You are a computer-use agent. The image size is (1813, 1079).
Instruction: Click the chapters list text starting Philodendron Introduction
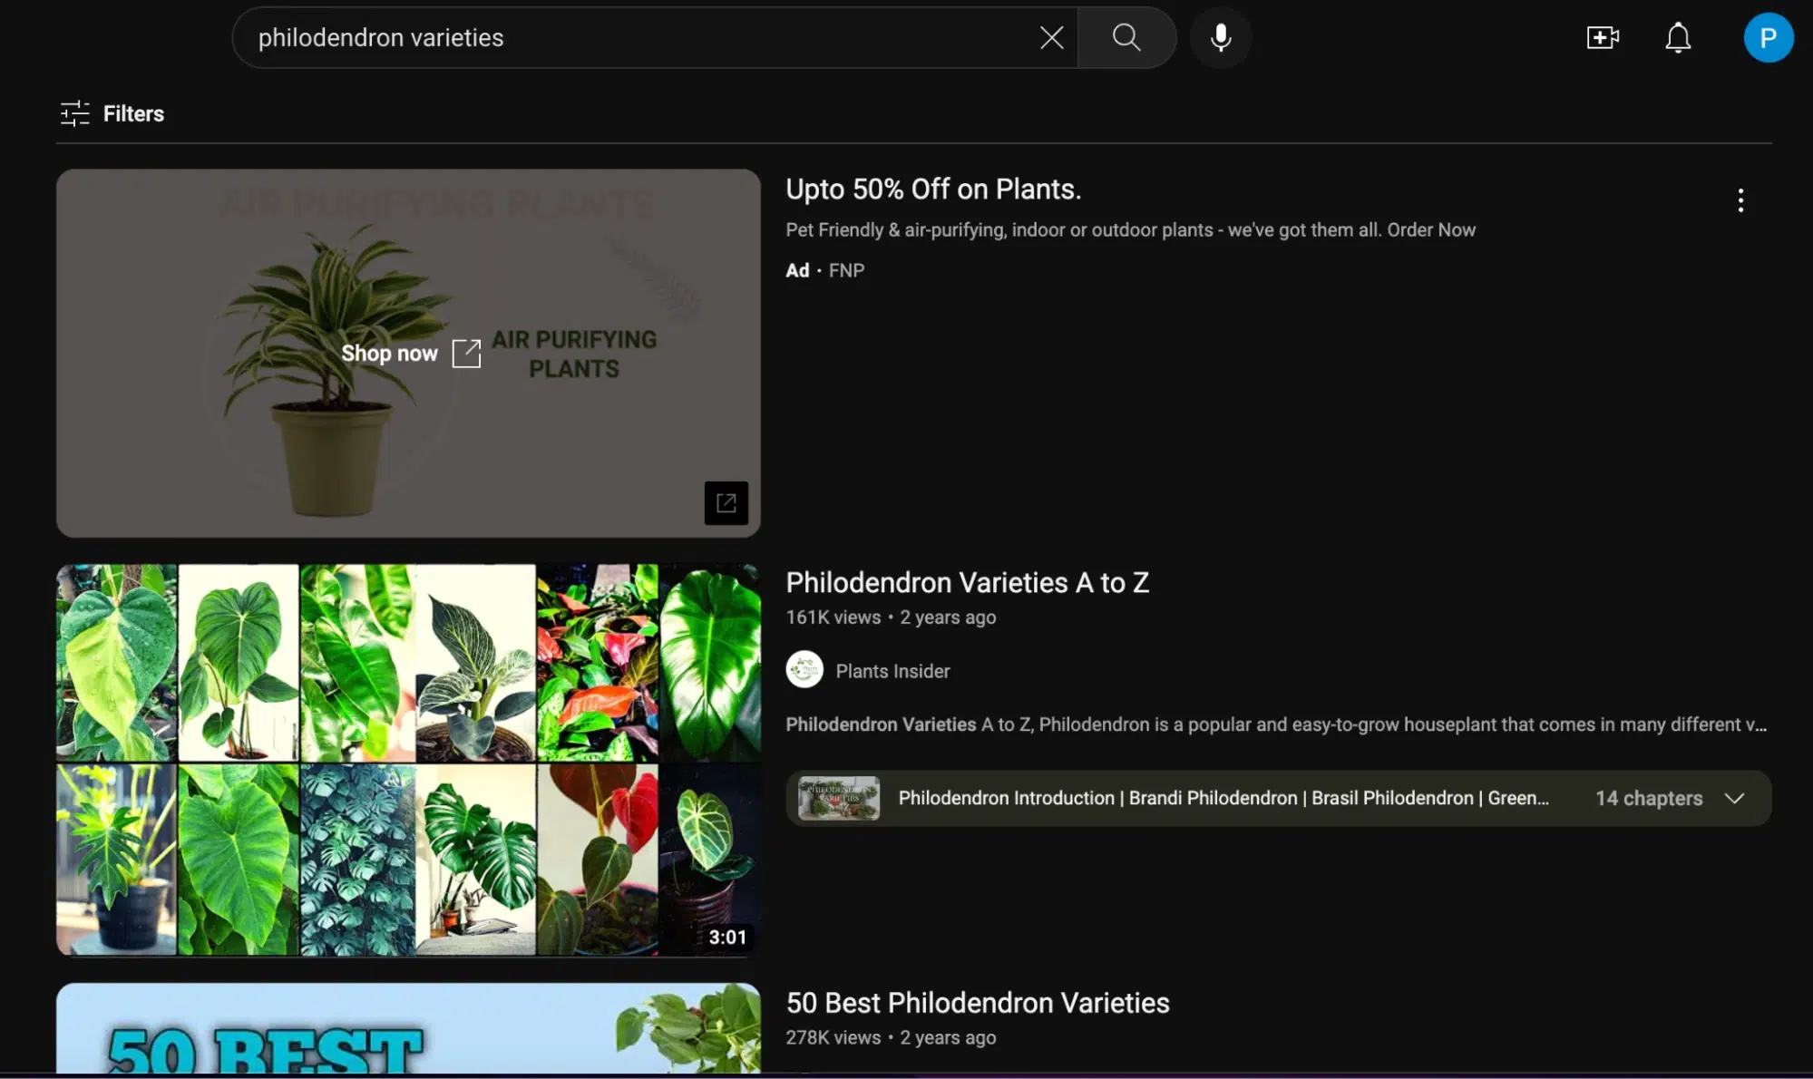(1223, 798)
